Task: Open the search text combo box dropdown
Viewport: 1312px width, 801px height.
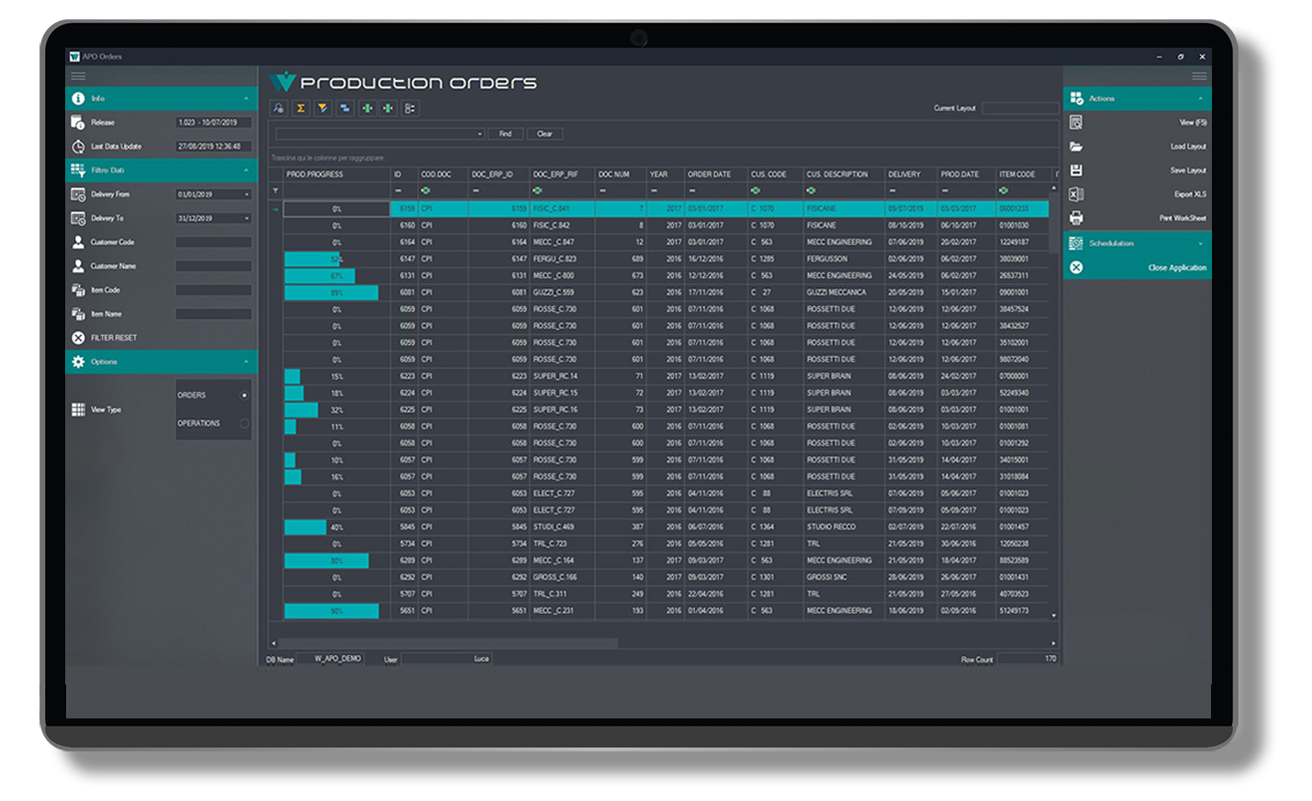Action: pos(479,134)
